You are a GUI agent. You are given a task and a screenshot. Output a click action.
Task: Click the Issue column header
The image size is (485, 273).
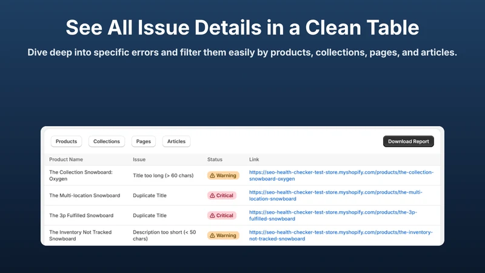[x=139, y=160]
